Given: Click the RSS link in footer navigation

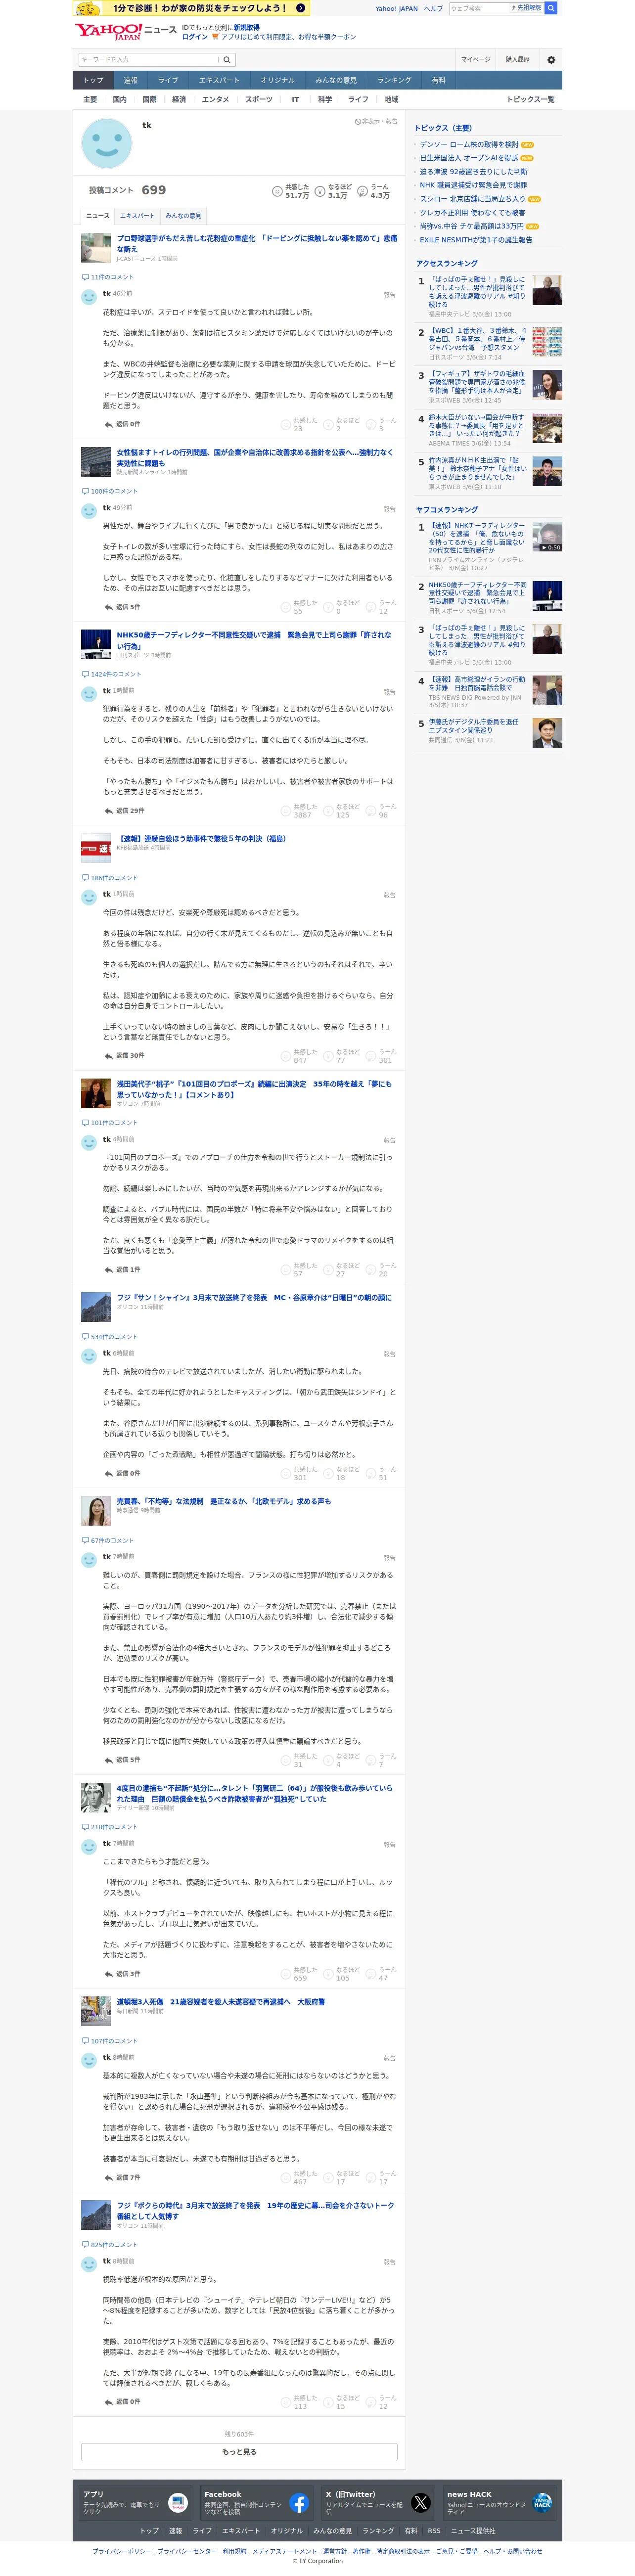Looking at the screenshot, I should coord(434,2531).
